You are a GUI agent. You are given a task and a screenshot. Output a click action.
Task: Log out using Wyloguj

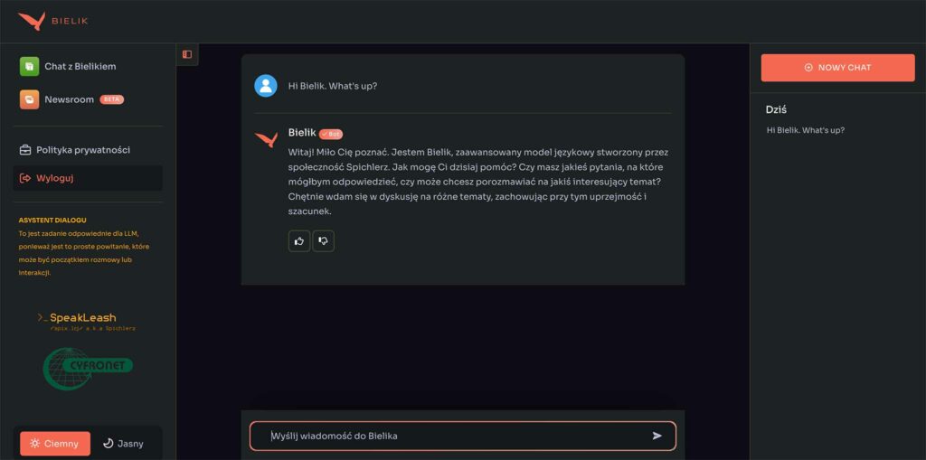click(x=55, y=178)
